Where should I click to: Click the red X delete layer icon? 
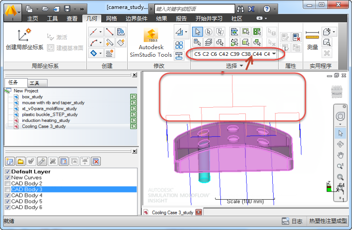pos(96,161)
